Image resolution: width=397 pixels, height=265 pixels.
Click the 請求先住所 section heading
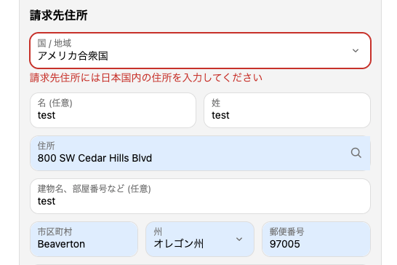click(x=59, y=15)
